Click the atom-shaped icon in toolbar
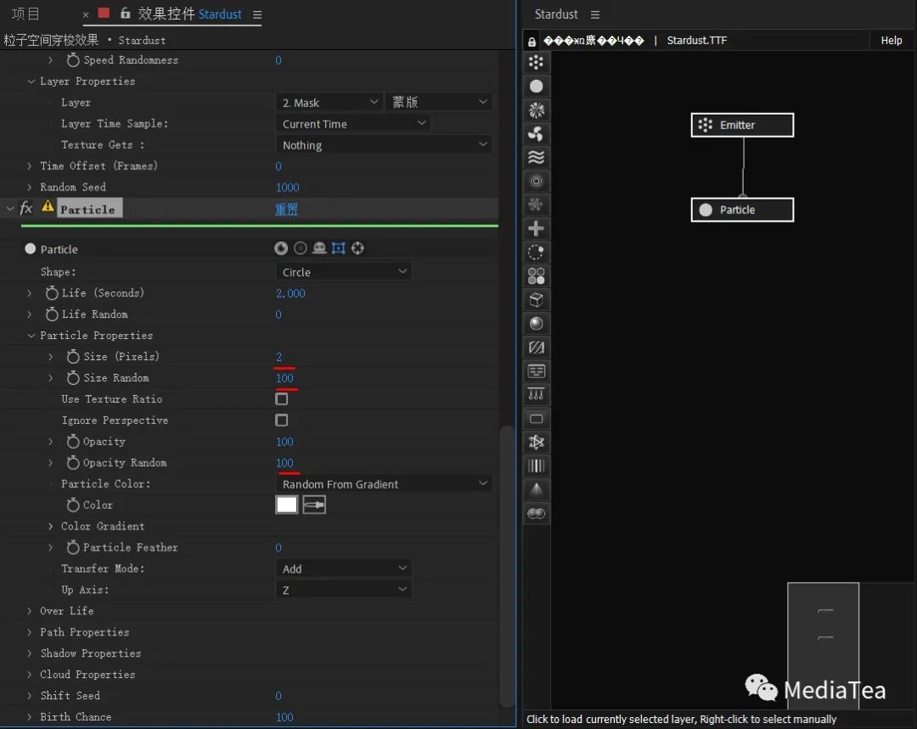This screenshot has height=729, width=917. (536, 443)
